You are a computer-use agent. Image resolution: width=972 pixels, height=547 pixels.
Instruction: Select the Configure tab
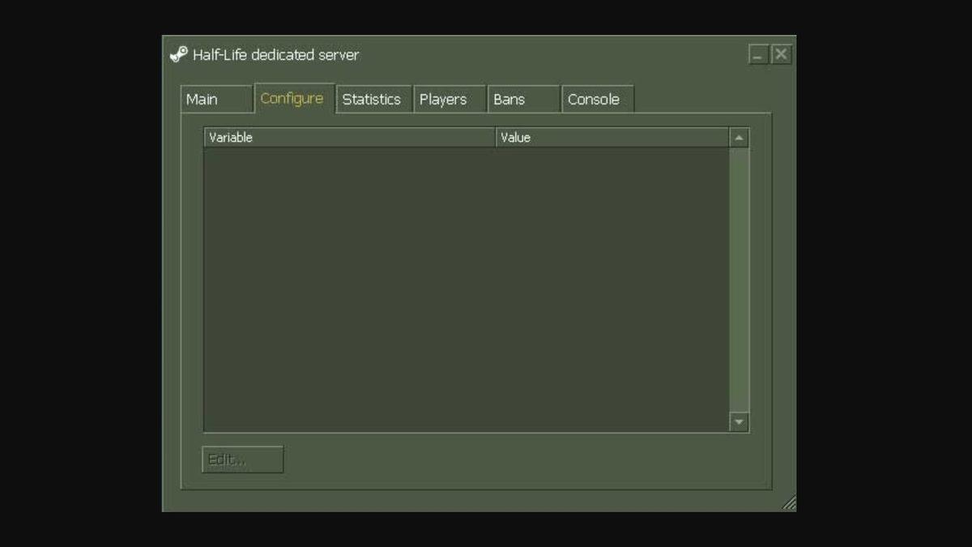tap(292, 99)
